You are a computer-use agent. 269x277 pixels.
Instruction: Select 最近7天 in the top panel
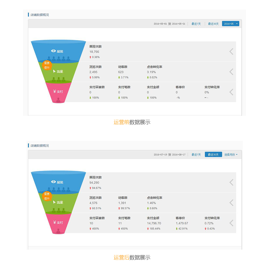coord(196,24)
